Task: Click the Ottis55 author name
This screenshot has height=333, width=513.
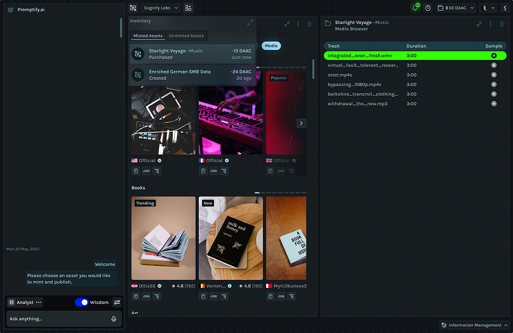Action: pyautogui.click(x=147, y=286)
